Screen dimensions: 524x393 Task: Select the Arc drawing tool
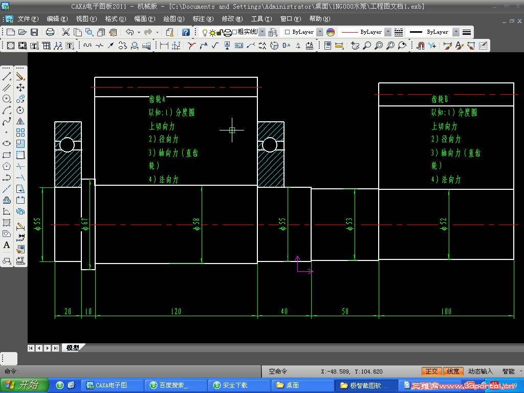[7, 110]
